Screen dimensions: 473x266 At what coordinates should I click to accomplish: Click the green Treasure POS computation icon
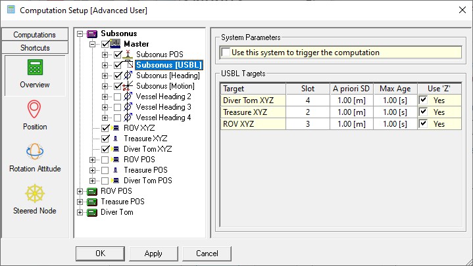(x=92, y=202)
